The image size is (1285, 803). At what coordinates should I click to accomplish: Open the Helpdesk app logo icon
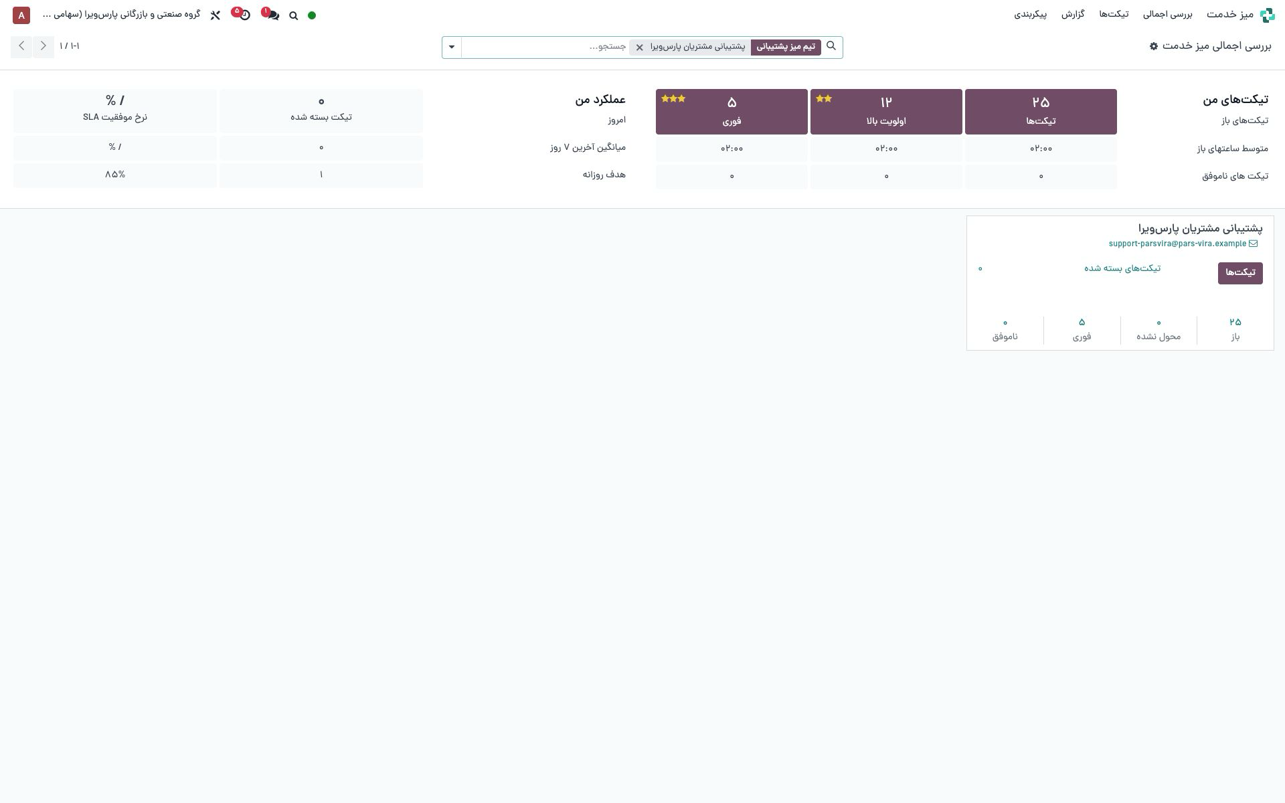pos(1267,15)
